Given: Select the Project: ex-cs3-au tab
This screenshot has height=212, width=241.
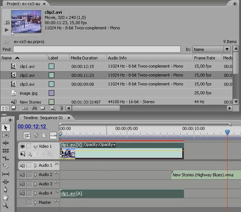Looking at the screenshot, I should [x=23, y=4].
